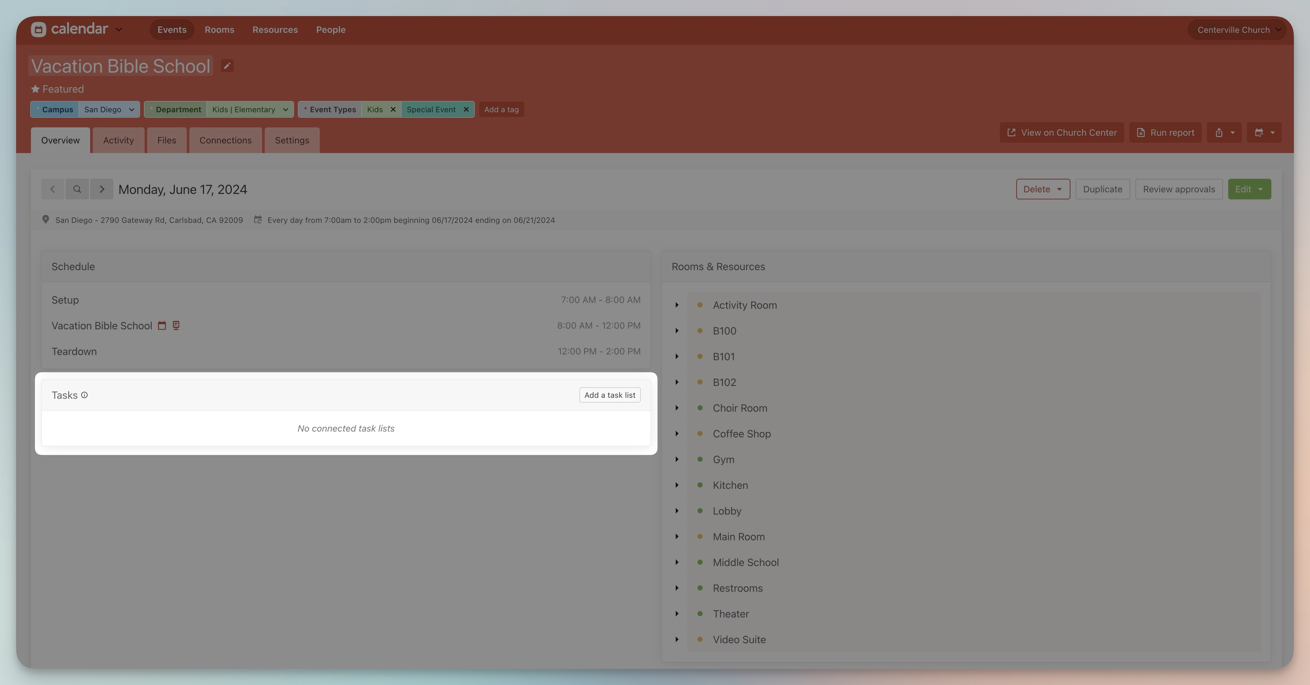The image size is (1310, 685).
Task: Open the Delete dropdown menu
Action: coord(1042,189)
